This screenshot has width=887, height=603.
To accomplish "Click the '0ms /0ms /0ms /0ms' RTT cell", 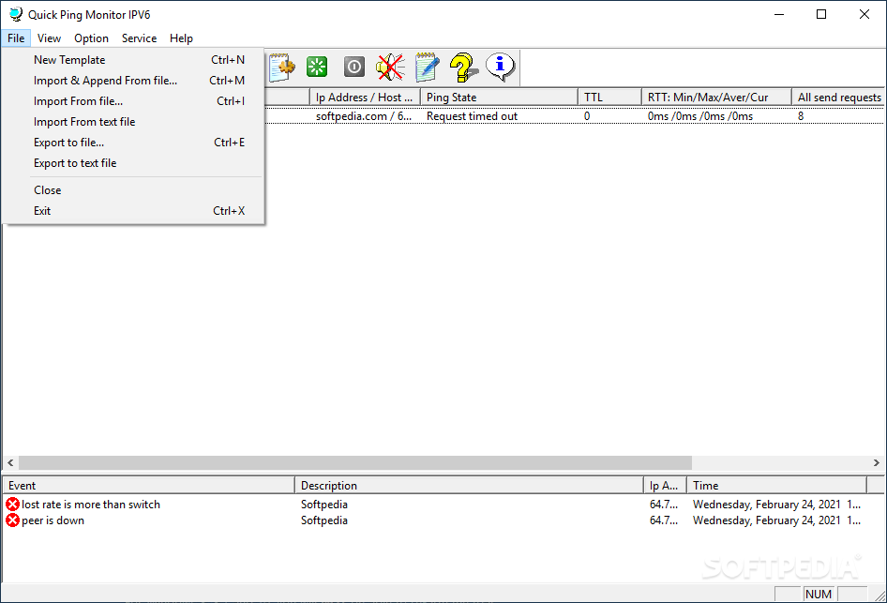I will click(700, 115).
